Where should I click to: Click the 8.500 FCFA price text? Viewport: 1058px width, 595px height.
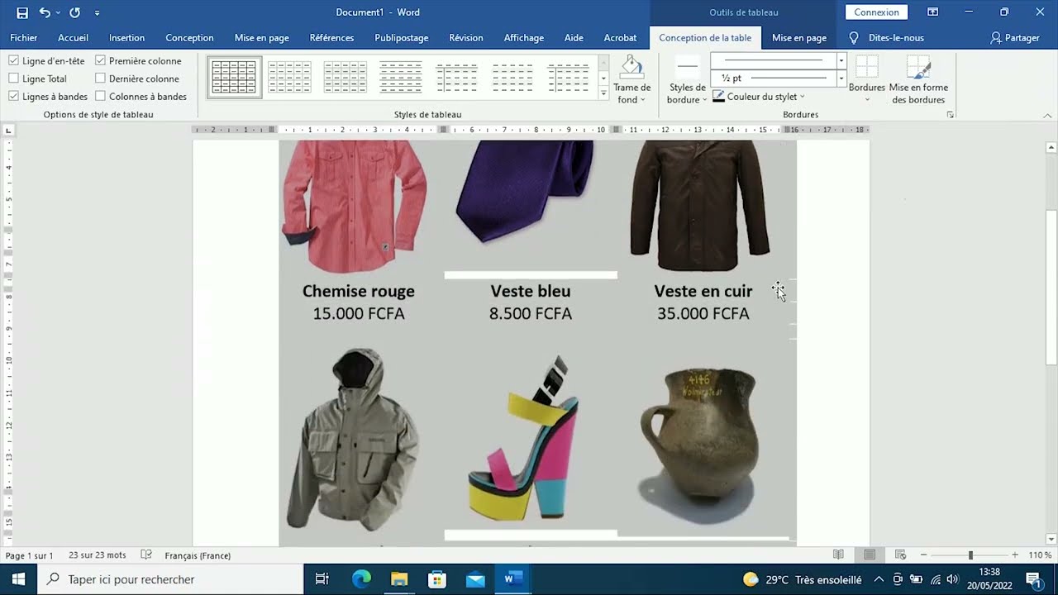(531, 313)
